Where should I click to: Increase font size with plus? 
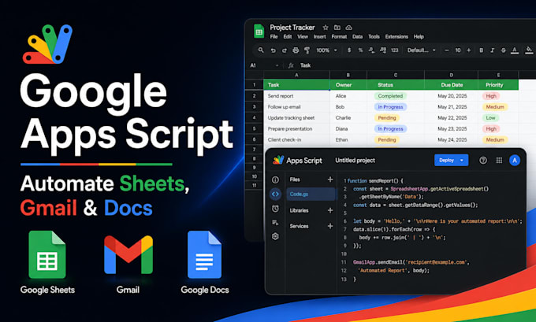pyautogui.click(x=469, y=50)
